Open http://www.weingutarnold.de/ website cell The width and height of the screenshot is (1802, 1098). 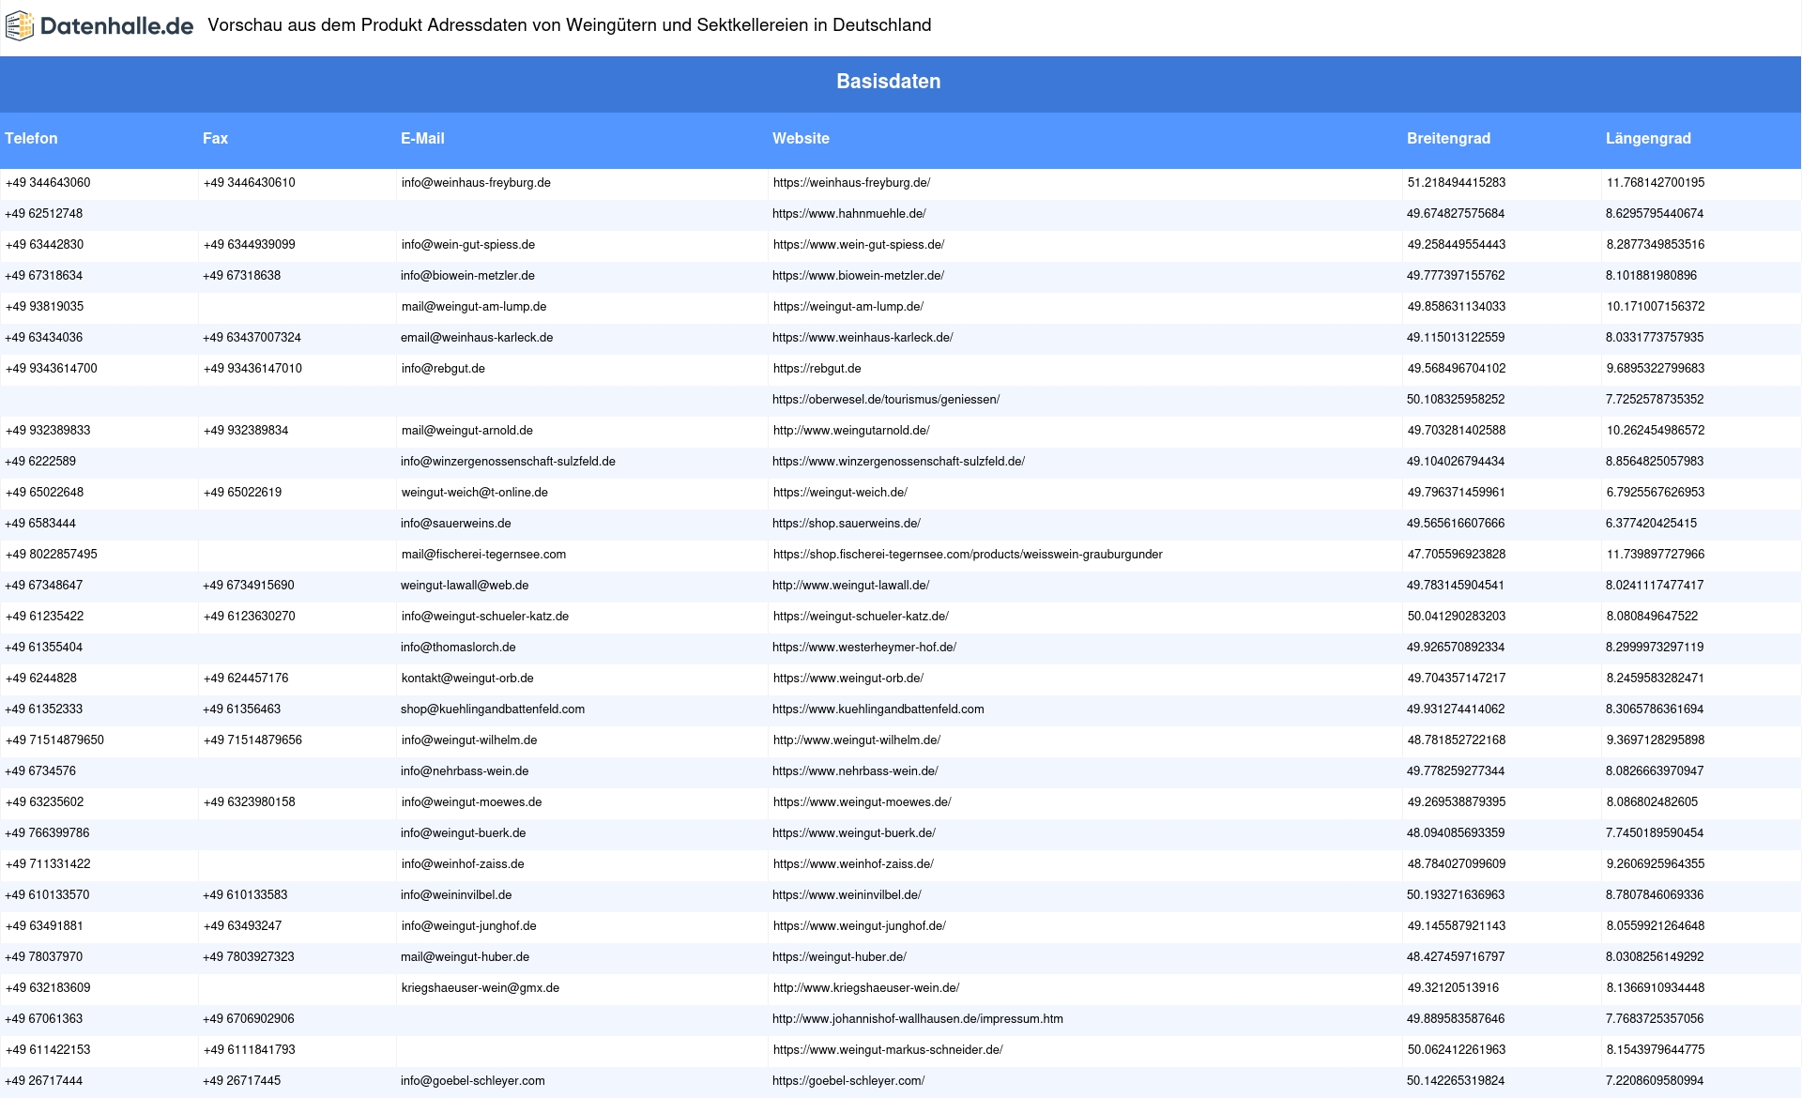pos(851,431)
